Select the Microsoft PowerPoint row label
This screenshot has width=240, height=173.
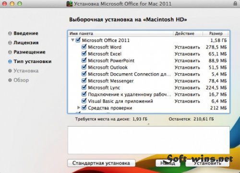click(111, 61)
